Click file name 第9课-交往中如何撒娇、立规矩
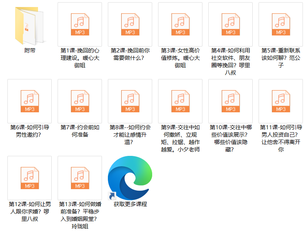The width and height of the screenshot is (304, 239). 180,139
